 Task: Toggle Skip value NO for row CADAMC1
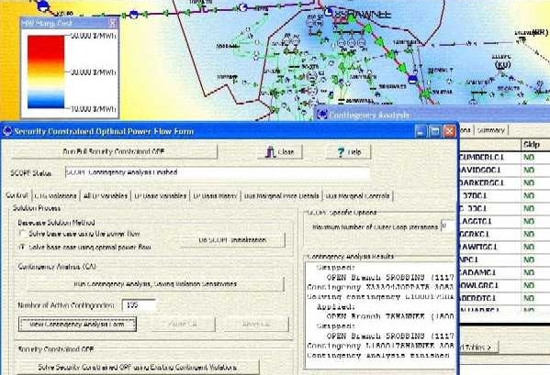pyautogui.click(x=529, y=272)
